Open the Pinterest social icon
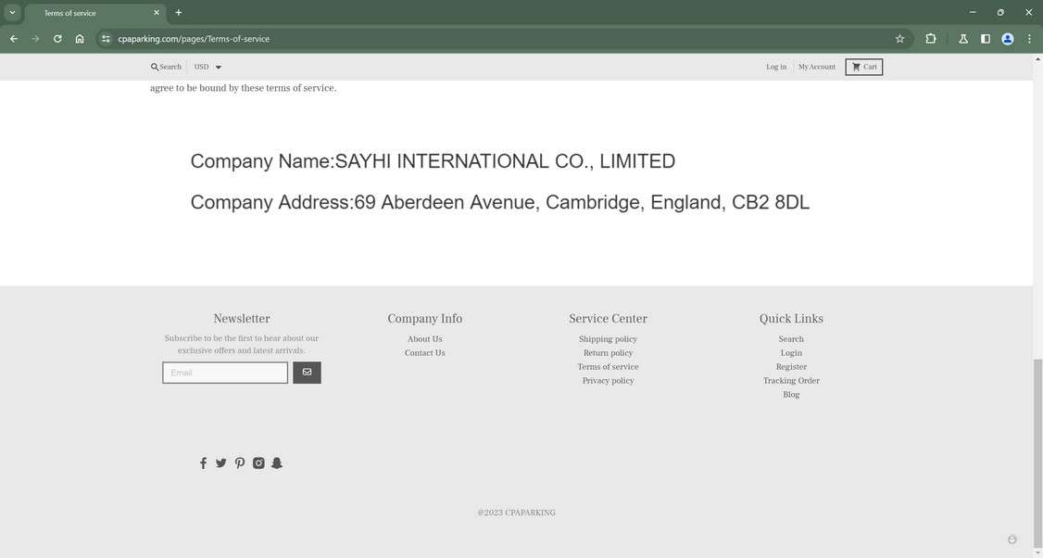This screenshot has width=1043, height=558. coord(240,463)
